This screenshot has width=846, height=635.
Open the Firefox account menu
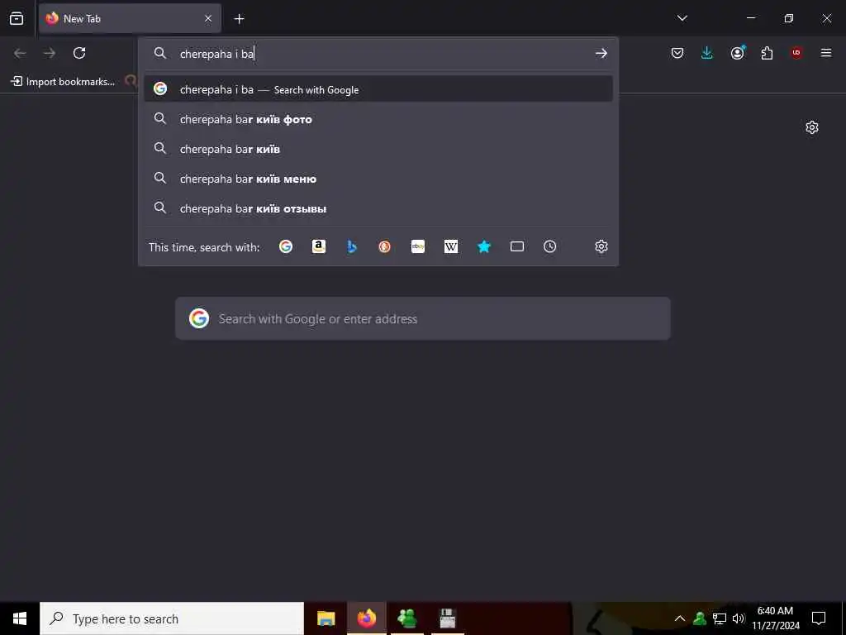tap(738, 53)
